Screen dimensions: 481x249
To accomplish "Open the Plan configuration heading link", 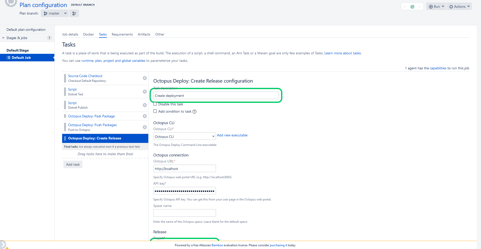I will [43, 5].
